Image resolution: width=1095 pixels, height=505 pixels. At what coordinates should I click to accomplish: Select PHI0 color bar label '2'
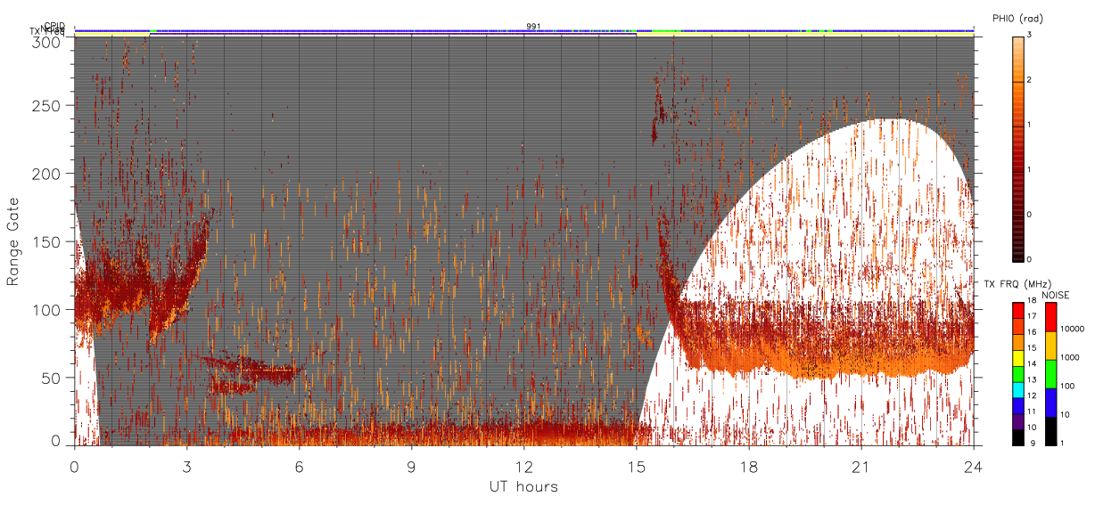tap(1031, 79)
